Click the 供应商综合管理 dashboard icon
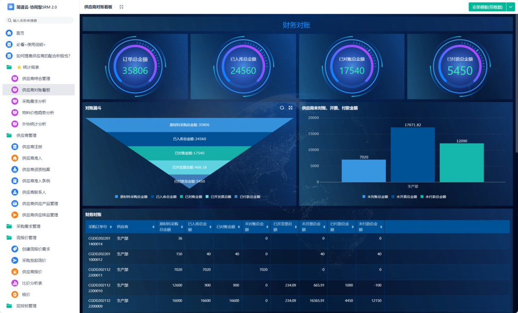Screen dimensions: 518x313 coord(15,78)
